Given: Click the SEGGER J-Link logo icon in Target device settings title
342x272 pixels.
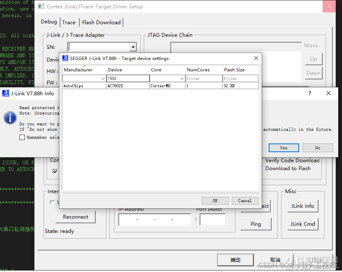Looking at the screenshot, I should click(x=65, y=58).
